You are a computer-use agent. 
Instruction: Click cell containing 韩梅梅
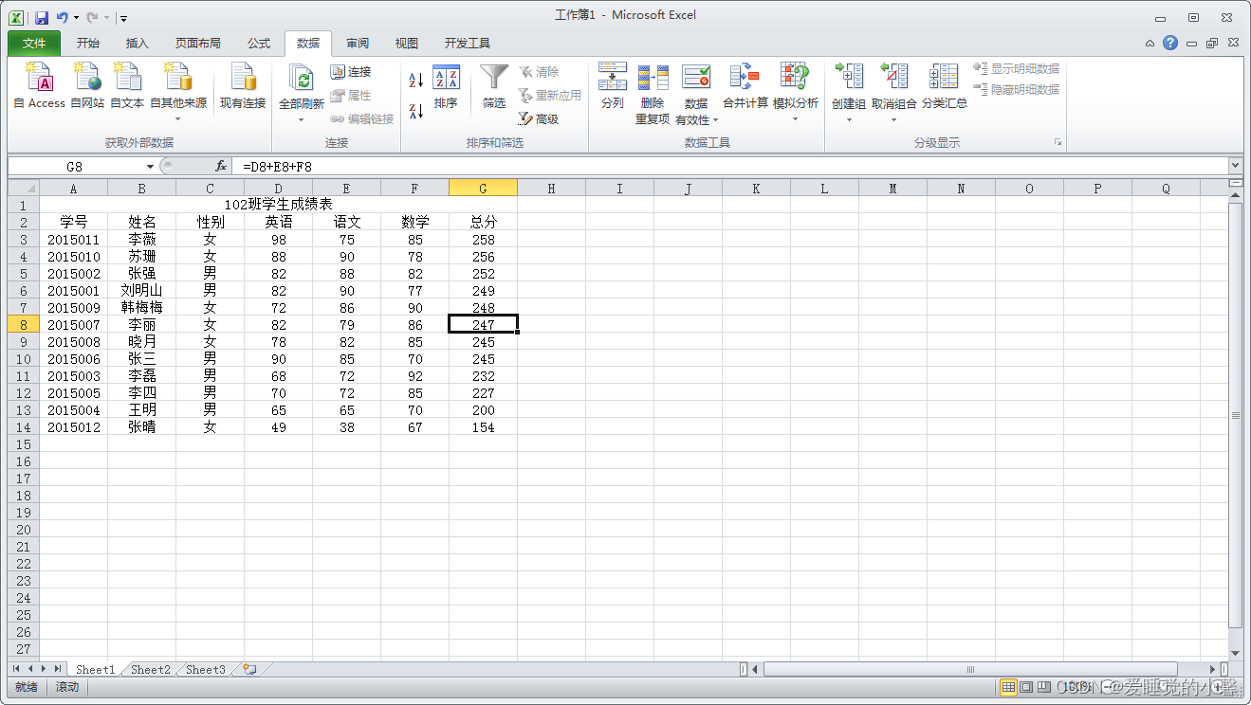[141, 308]
